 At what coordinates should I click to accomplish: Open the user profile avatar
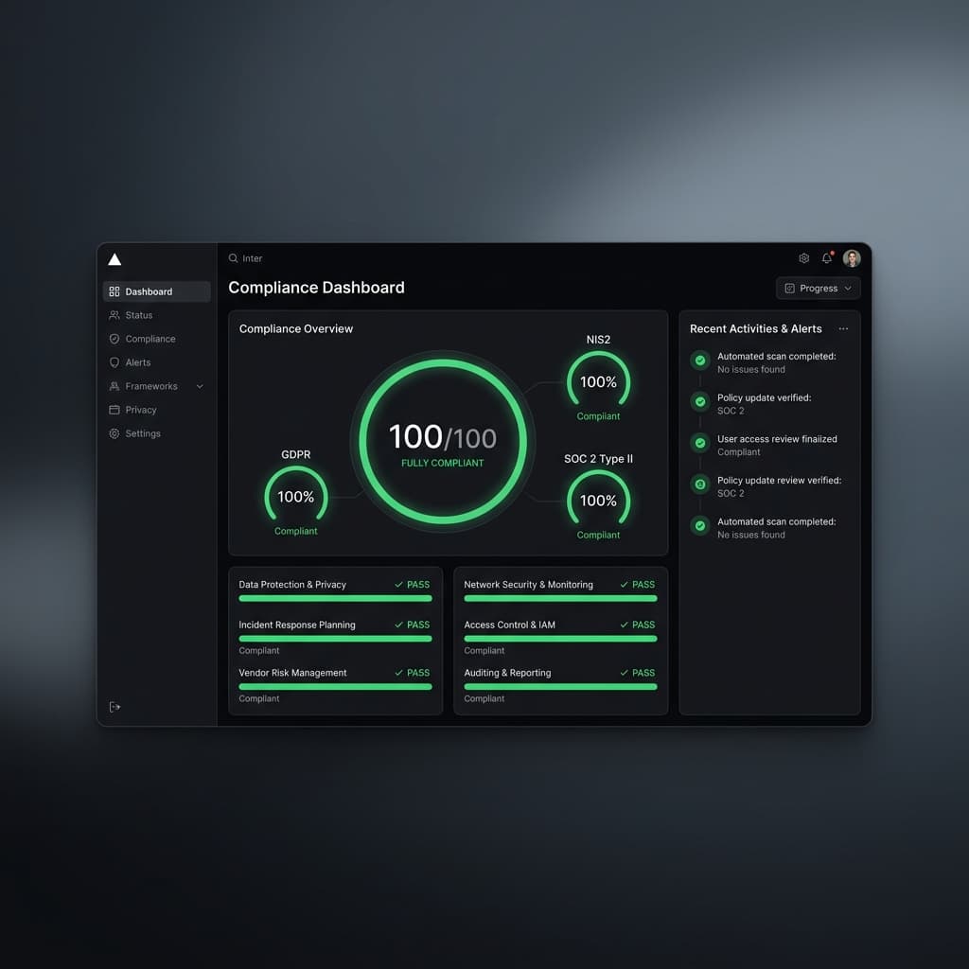click(852, 258)
